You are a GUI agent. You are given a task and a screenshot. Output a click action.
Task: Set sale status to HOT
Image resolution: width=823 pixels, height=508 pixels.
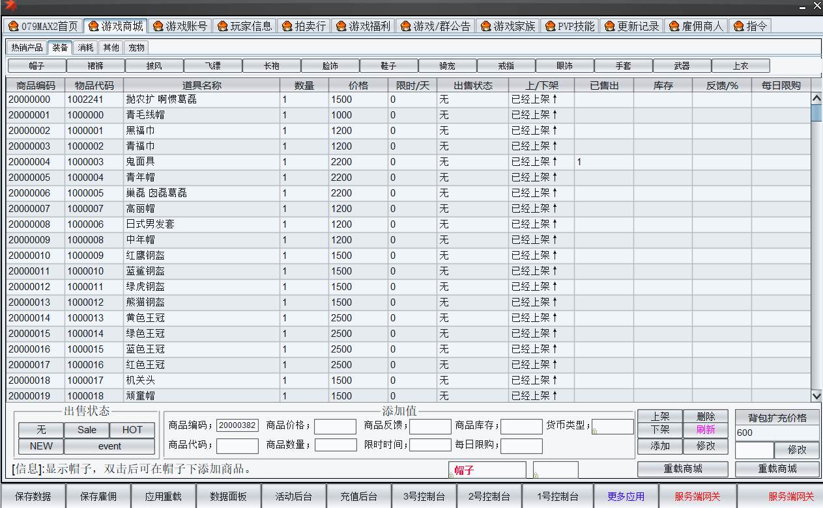pos(132,430)
